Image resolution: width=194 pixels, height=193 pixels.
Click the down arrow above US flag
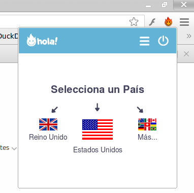97,107
